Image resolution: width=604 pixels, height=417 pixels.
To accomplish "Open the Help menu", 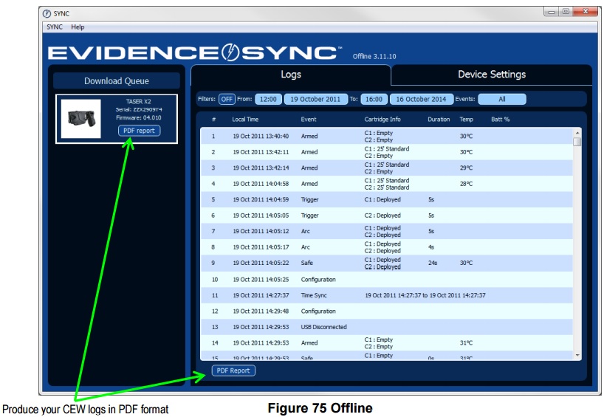I will [x=78, y=27].
